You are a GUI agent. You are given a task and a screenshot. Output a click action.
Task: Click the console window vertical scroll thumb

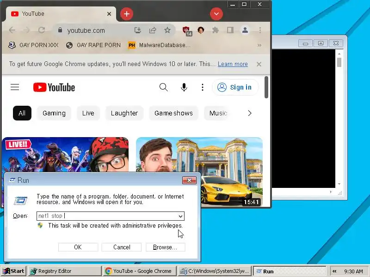click(339, 62)
